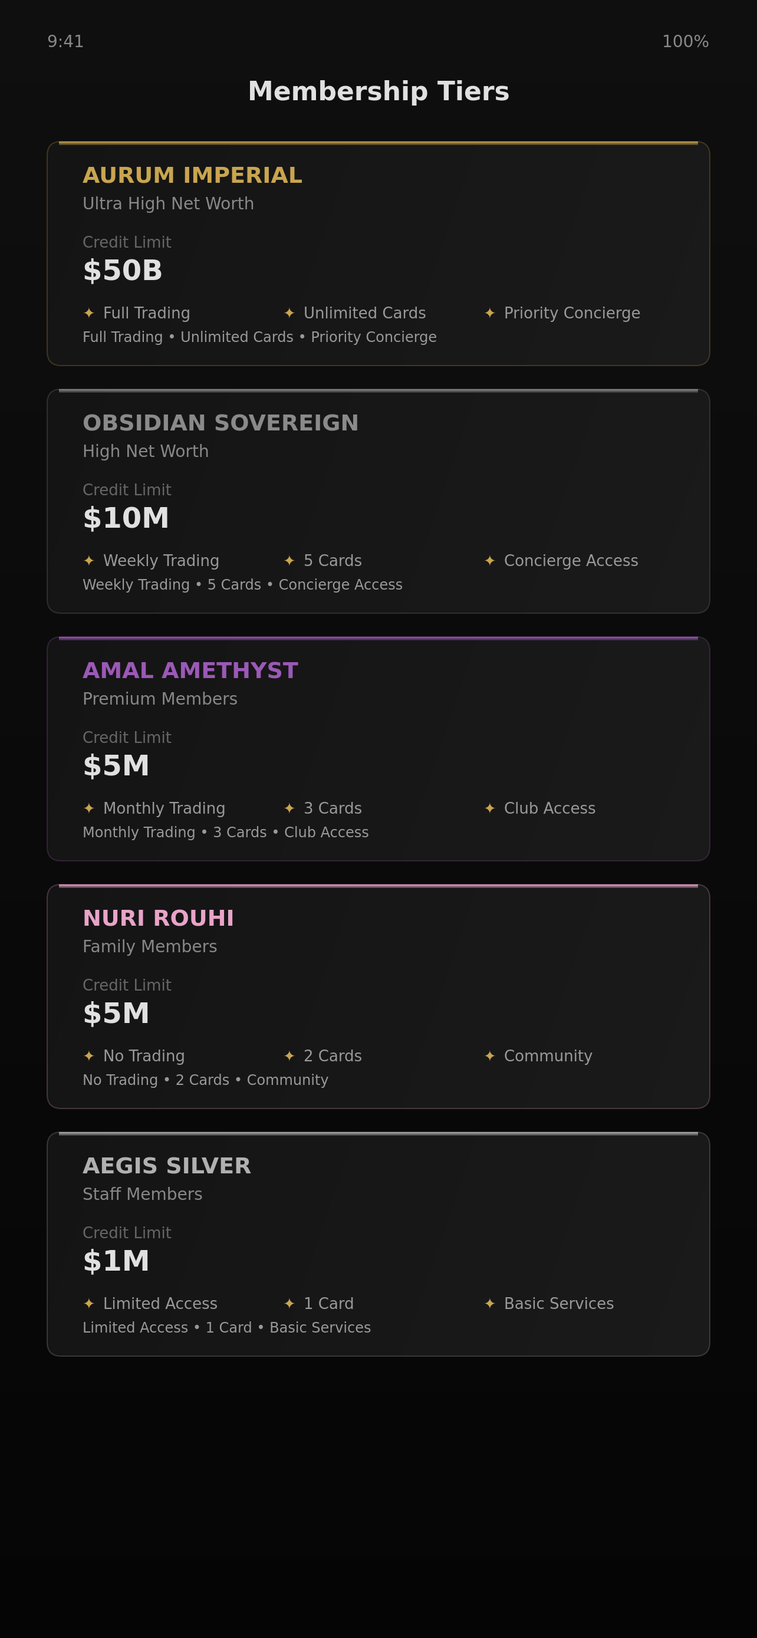The image size is (757, 1638).
Task: Select the OBSIDIAN SOVEREIGN tier heading
Action: 220,423
